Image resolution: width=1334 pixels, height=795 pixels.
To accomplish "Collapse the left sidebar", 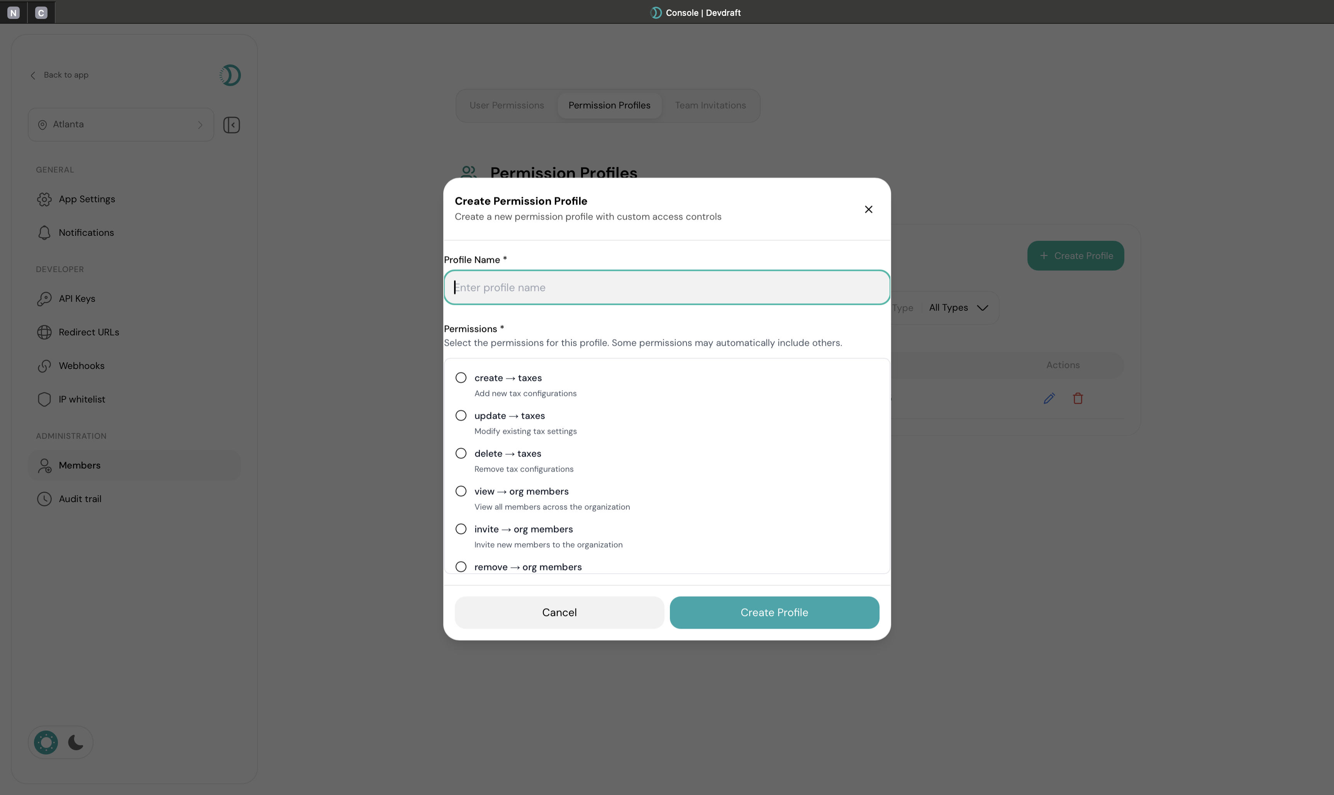I will [x=232, y=124].
